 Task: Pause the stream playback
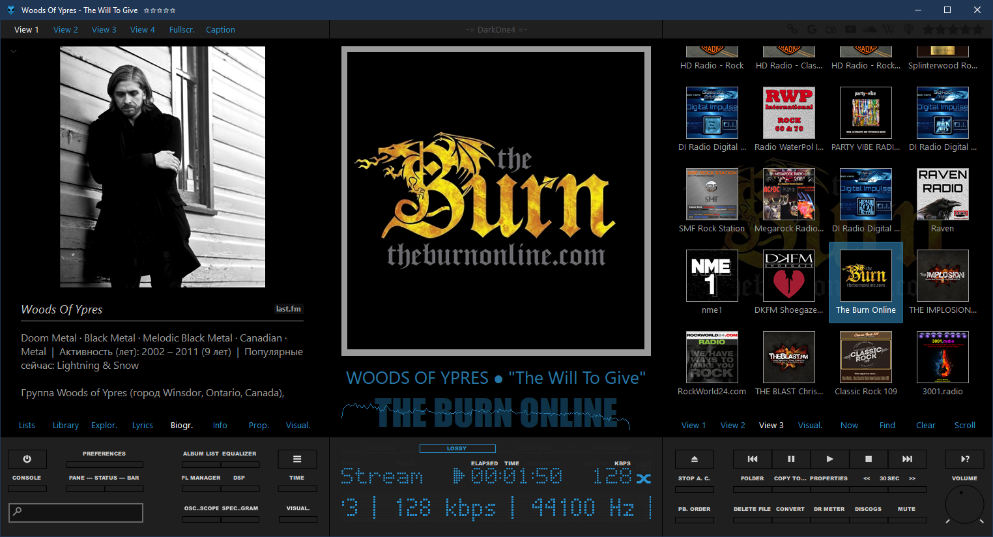[x=791, y=459]
